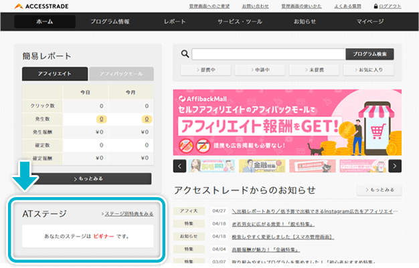
Task: Select the 脱毛 banner thumbnail
Action: 212,166
